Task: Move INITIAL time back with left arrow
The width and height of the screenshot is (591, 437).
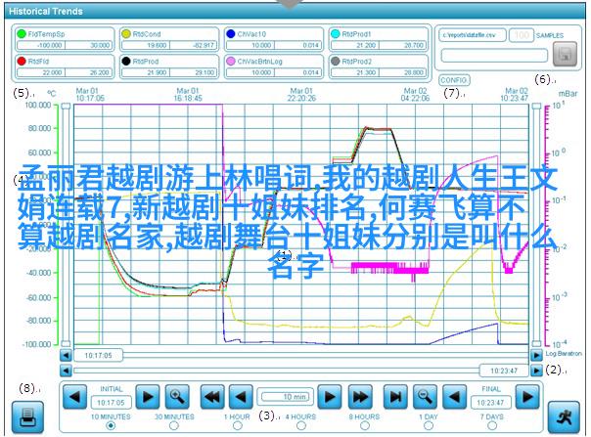Action: [x=74, y=397]
